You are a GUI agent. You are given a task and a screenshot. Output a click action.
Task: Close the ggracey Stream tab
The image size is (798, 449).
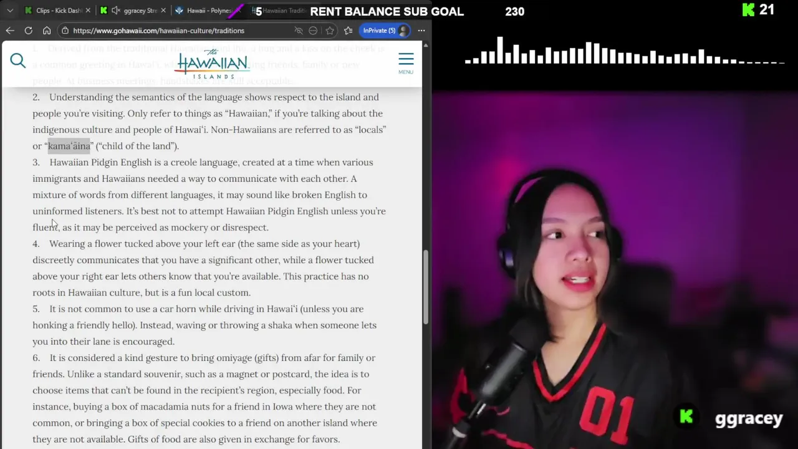[x=163, y=11]
